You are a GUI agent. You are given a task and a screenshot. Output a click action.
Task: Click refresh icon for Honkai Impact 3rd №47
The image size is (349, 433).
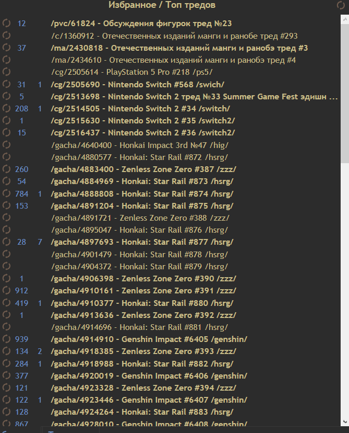pos(6,145)
